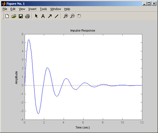Open the Tools menu

pos(43,9)
